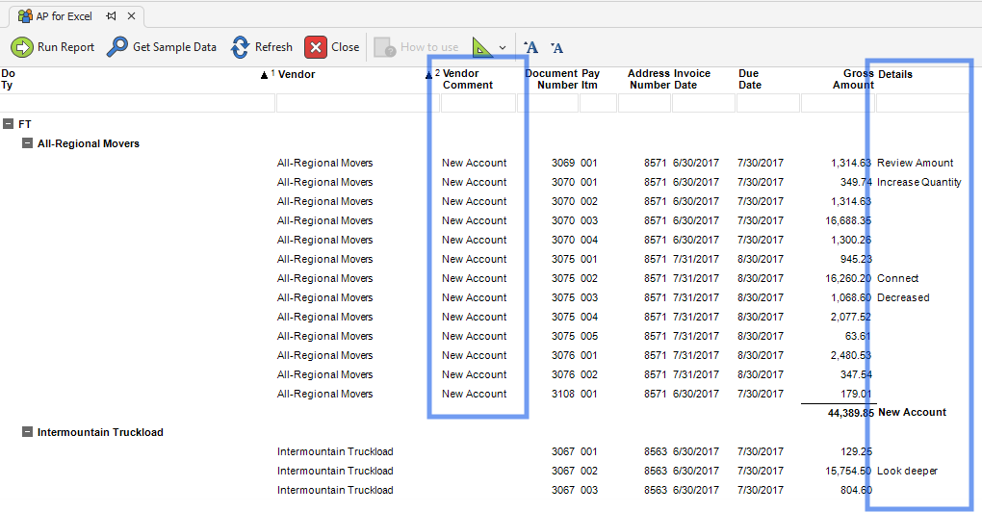This screenshot has width=982, height=512.
Task: Click the 179.01 gross amount cell
Action: [x=856, y=395]
